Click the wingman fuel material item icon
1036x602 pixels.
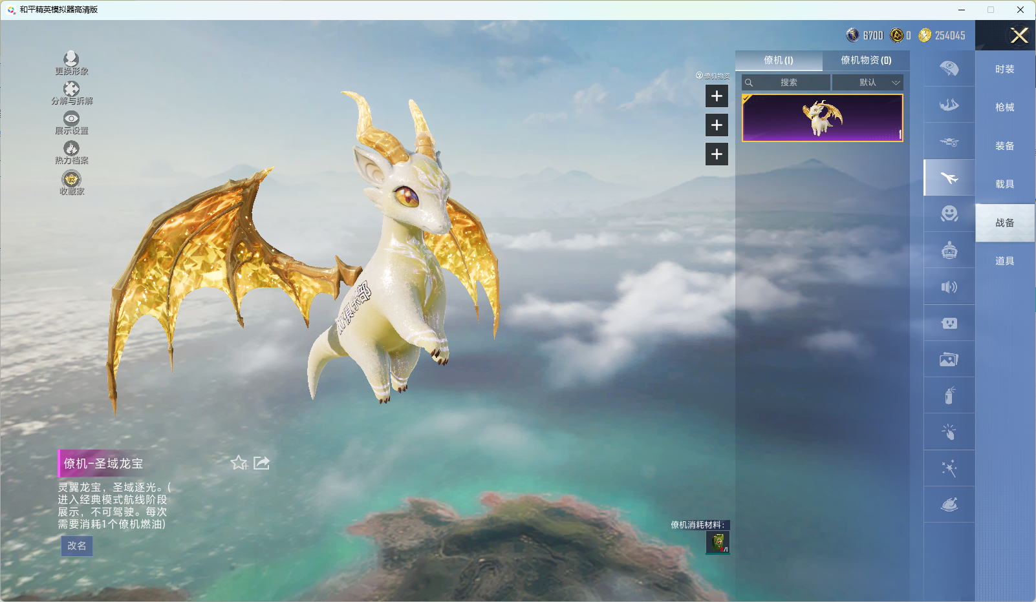click(718, 543)
